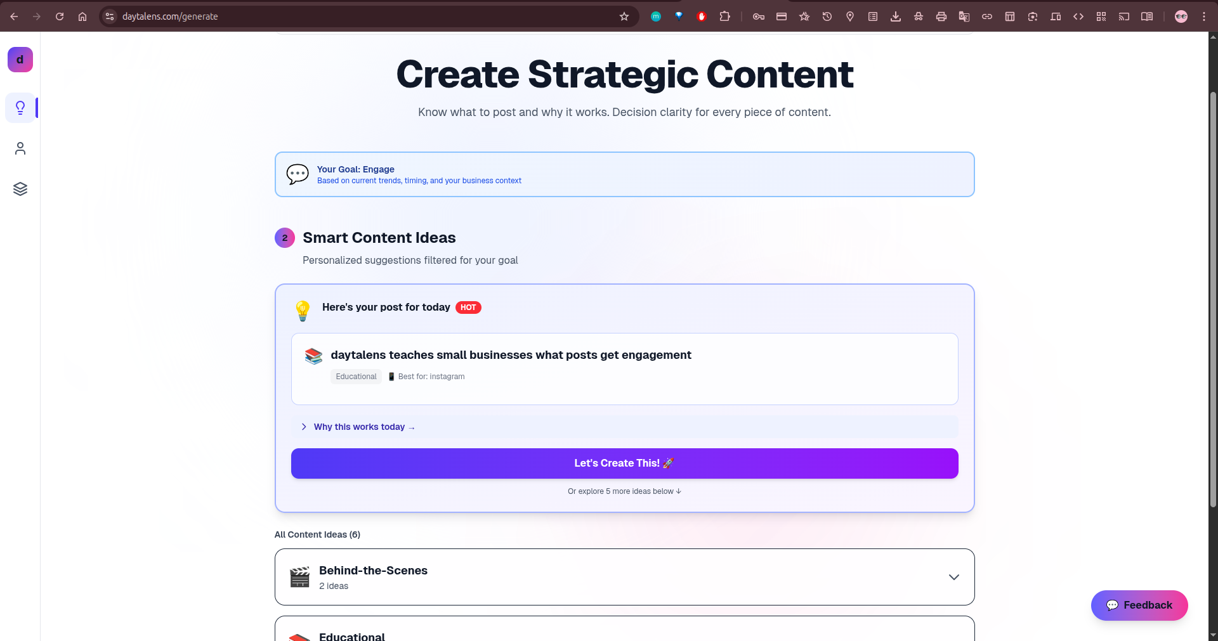Toggle the bookmark star in address bar
The image size is (1218, 641).
pos(624,16)
